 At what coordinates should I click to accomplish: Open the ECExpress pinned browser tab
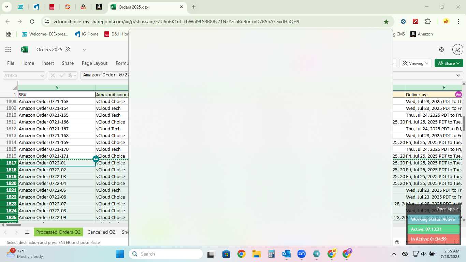pos(20,7)
